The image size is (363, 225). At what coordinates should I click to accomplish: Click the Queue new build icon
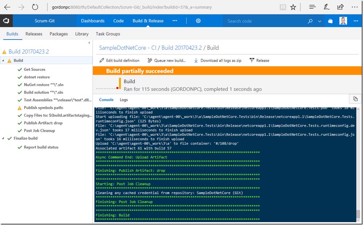pyautogui.click(x=150, y=60)
